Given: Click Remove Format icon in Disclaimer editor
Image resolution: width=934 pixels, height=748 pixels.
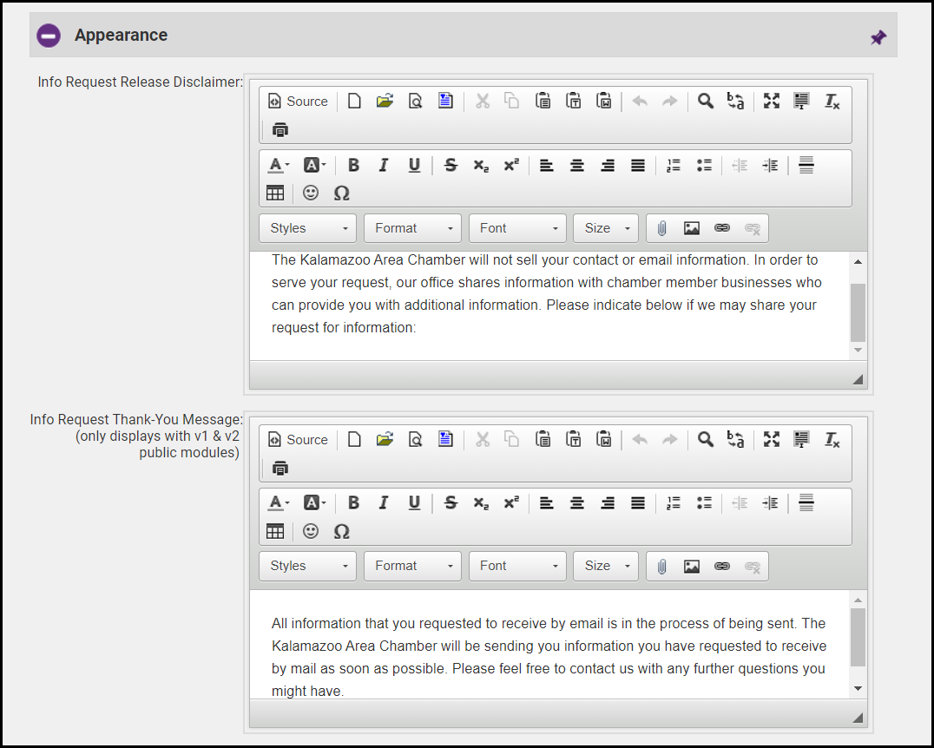Looking at the screenshot, I should point(832,102).
